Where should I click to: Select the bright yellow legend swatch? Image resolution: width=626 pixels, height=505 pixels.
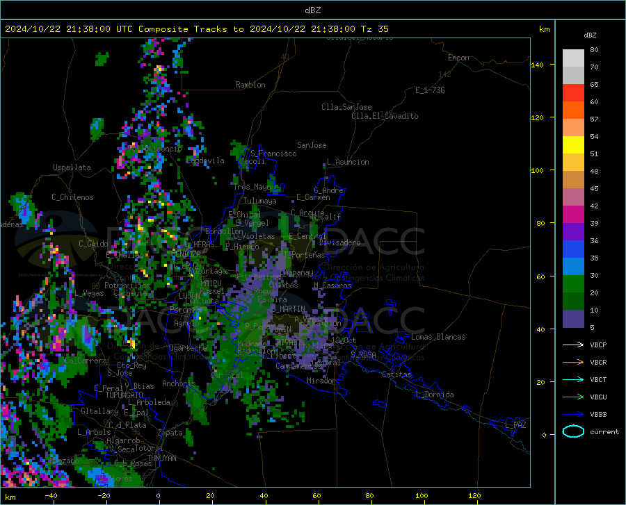[573, 145]
